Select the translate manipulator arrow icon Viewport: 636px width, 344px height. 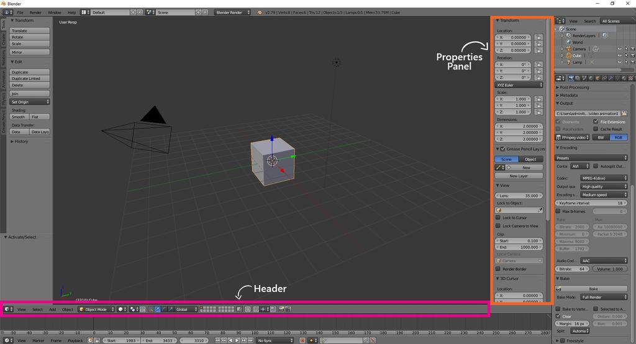[157, 309]
